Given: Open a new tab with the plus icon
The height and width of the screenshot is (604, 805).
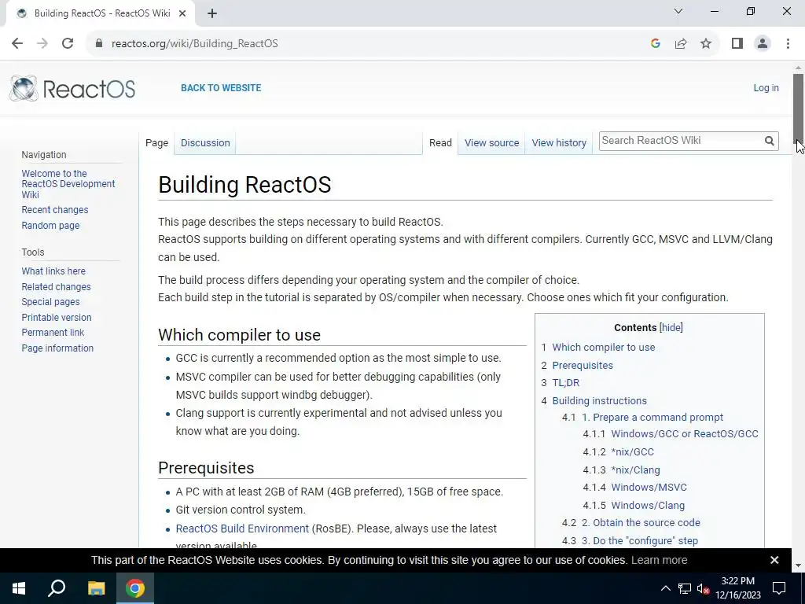Looking at the screenshot, I should click(x=212, y=14).
